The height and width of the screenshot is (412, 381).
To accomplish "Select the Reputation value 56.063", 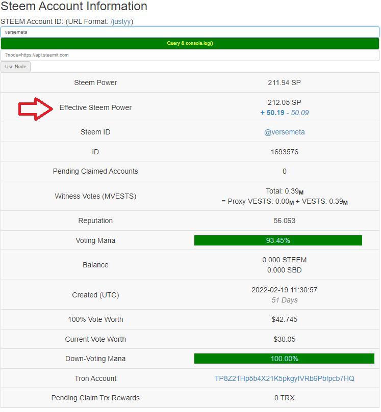I will [x=285, y=221].
